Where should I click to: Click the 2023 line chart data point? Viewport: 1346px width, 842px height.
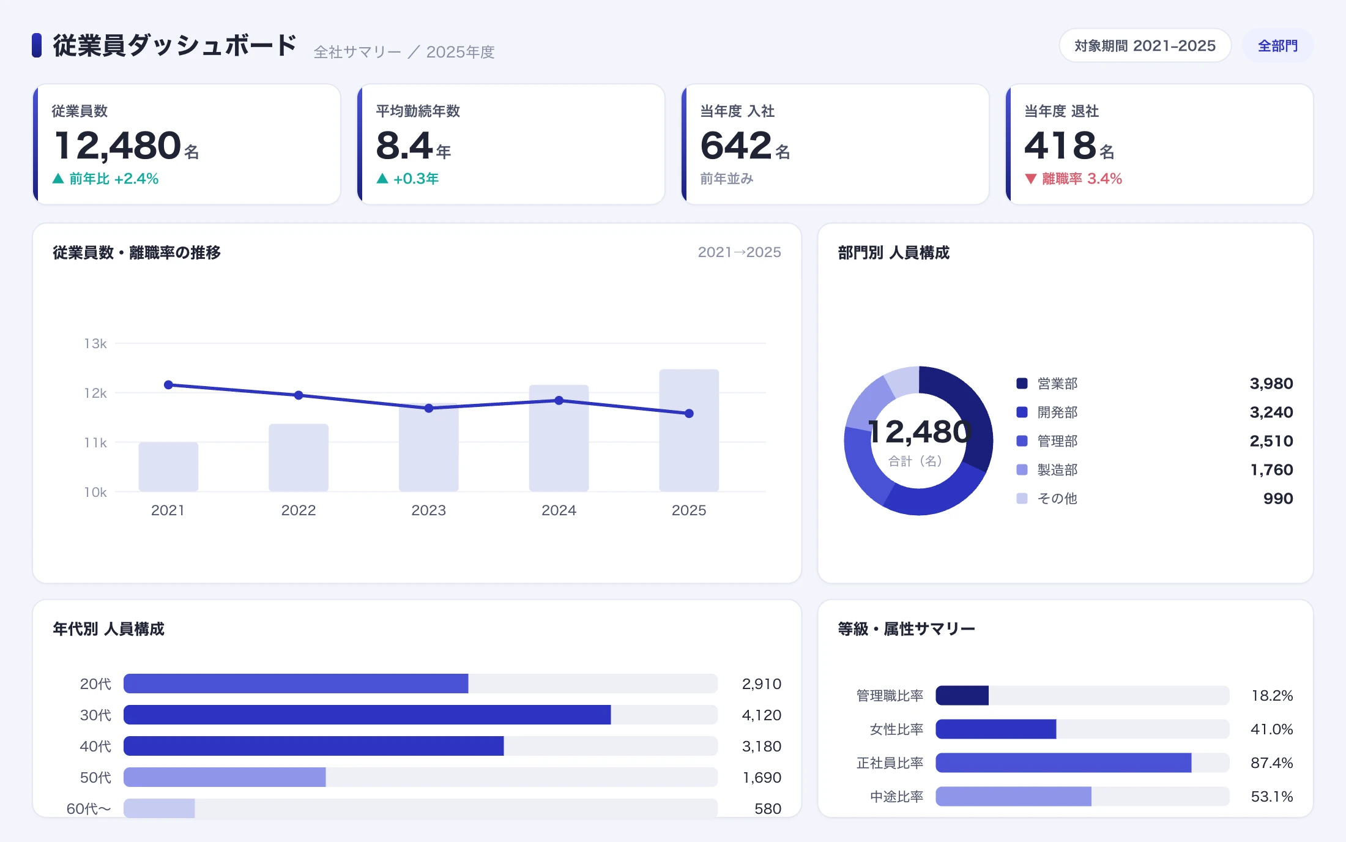(429, 408)
